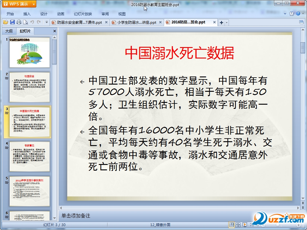Click the animation star icon beside slide 5
Image resolution: width=307 pixels, height=230 pixels.
[x=7, y=183]
